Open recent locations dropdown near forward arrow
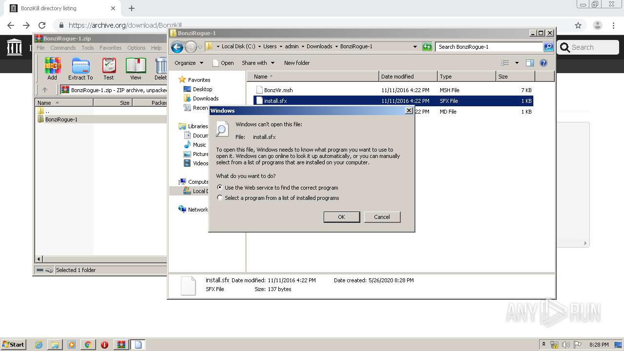The image size is (624, 351). pyautogui.click(x=200, y=47)
